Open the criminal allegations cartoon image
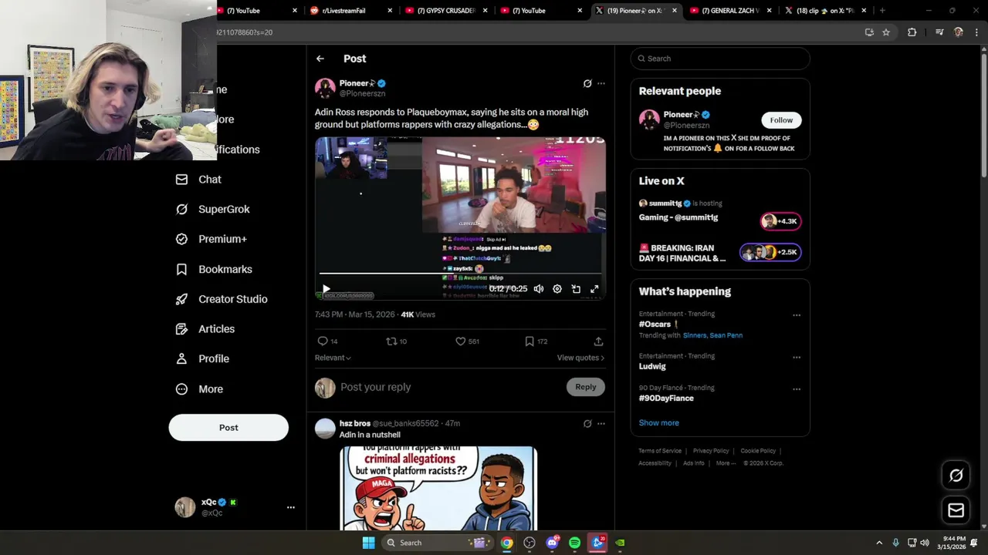988x555 pixels. pos(438,489)
